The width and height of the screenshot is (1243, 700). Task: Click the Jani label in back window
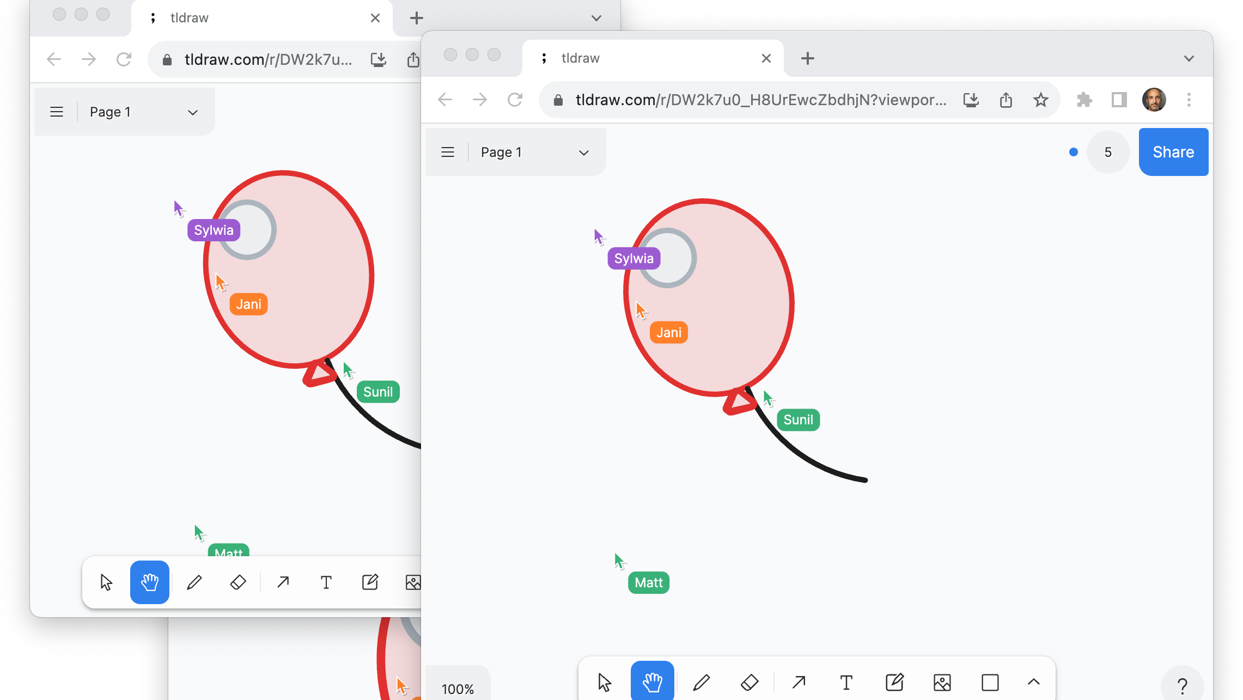(248, 304)
